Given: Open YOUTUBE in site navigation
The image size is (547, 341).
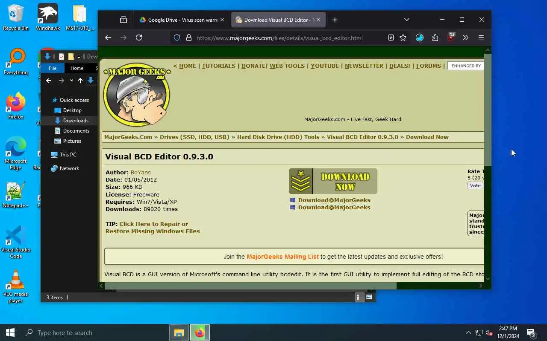Looking at the screenshot, I should (325, 66).
